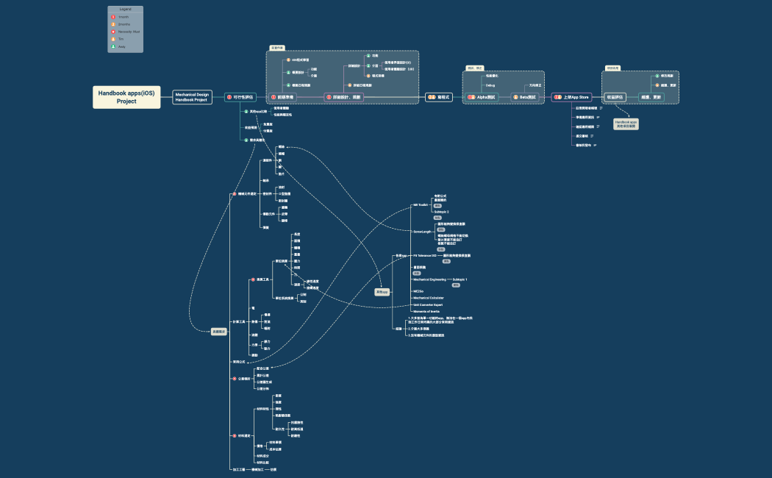Click the red marker on 機械元件選定 topic

click(x=234, y=194)
